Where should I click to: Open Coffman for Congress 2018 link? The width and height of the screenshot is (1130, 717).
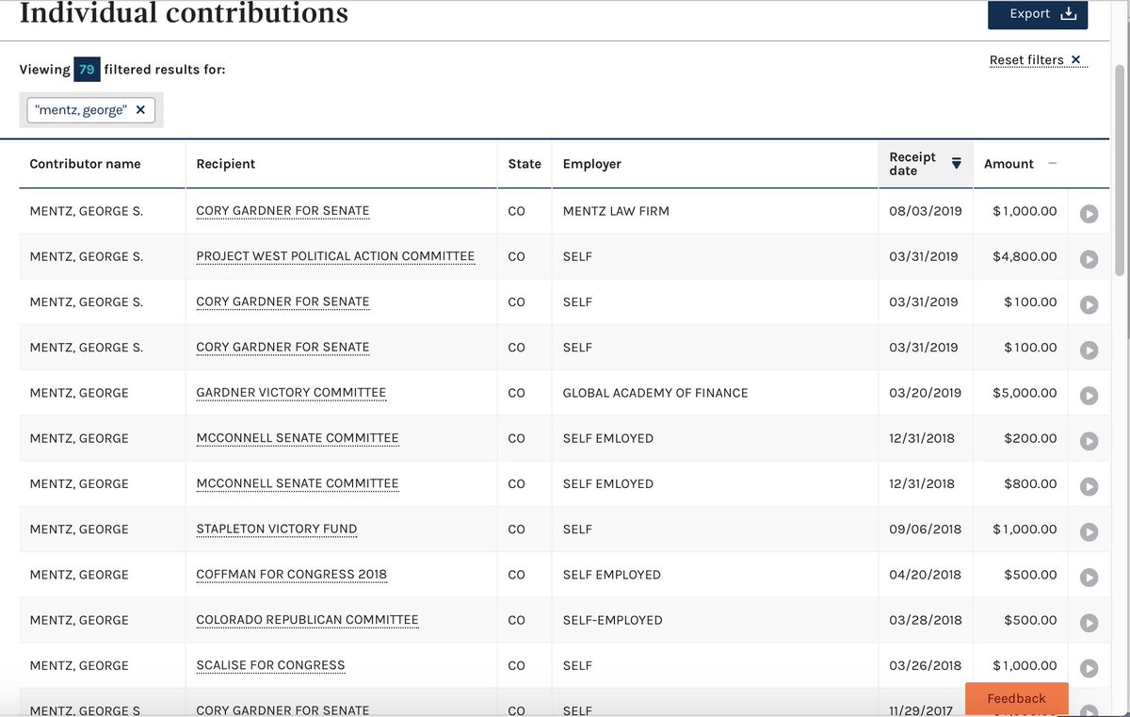[292, 575]
